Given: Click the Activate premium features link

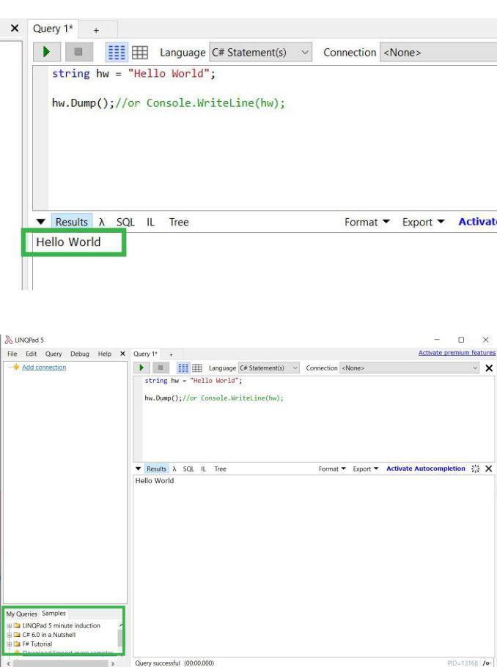Looking at the screenshot, I should (x=457, y=353).
